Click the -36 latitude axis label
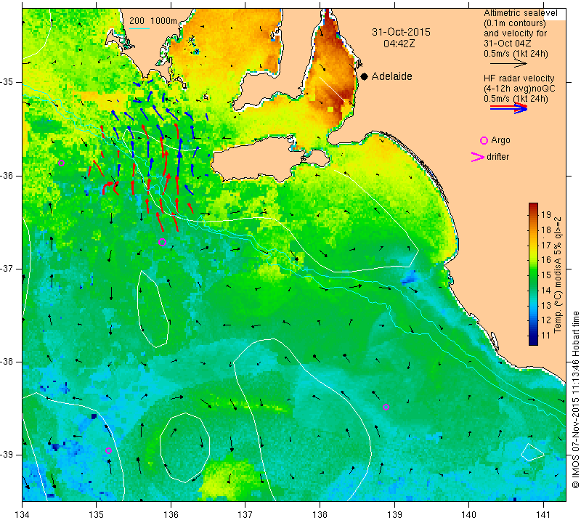This screenshot has width=581, height=523. (7, 175)
